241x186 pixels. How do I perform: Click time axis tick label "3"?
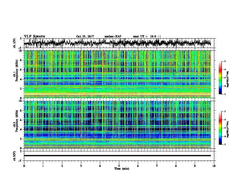coord(81,166)
